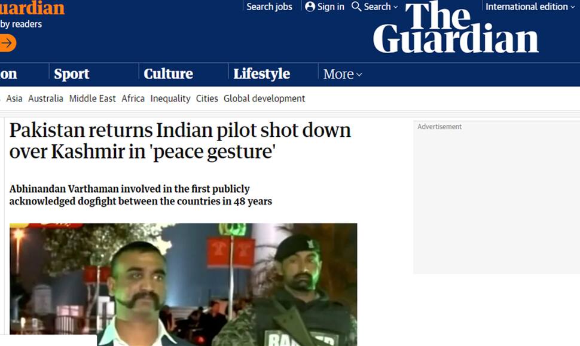Viewport: 580px width, 346px height.
Task: Click The Guardian logo
Action: pos(456,27)
